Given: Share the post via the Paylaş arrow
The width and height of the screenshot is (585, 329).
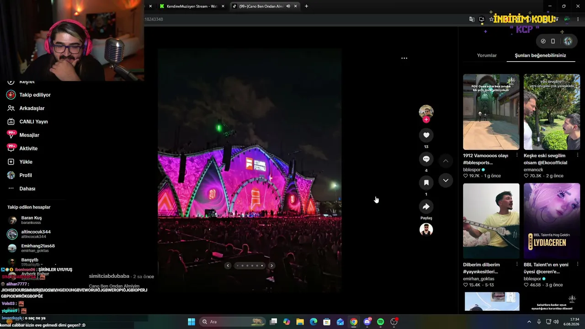Looking at the screenshot, I should pyautogui.click(x=426, y=207).
